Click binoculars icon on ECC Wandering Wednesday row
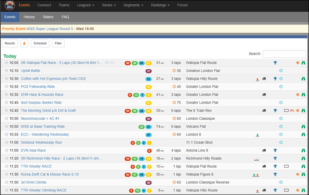The height and width of the screenshot is (195, 309). 303,134
